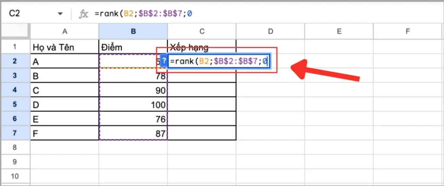
Task: Select row 7 header
Action: [x=15, y=133]
